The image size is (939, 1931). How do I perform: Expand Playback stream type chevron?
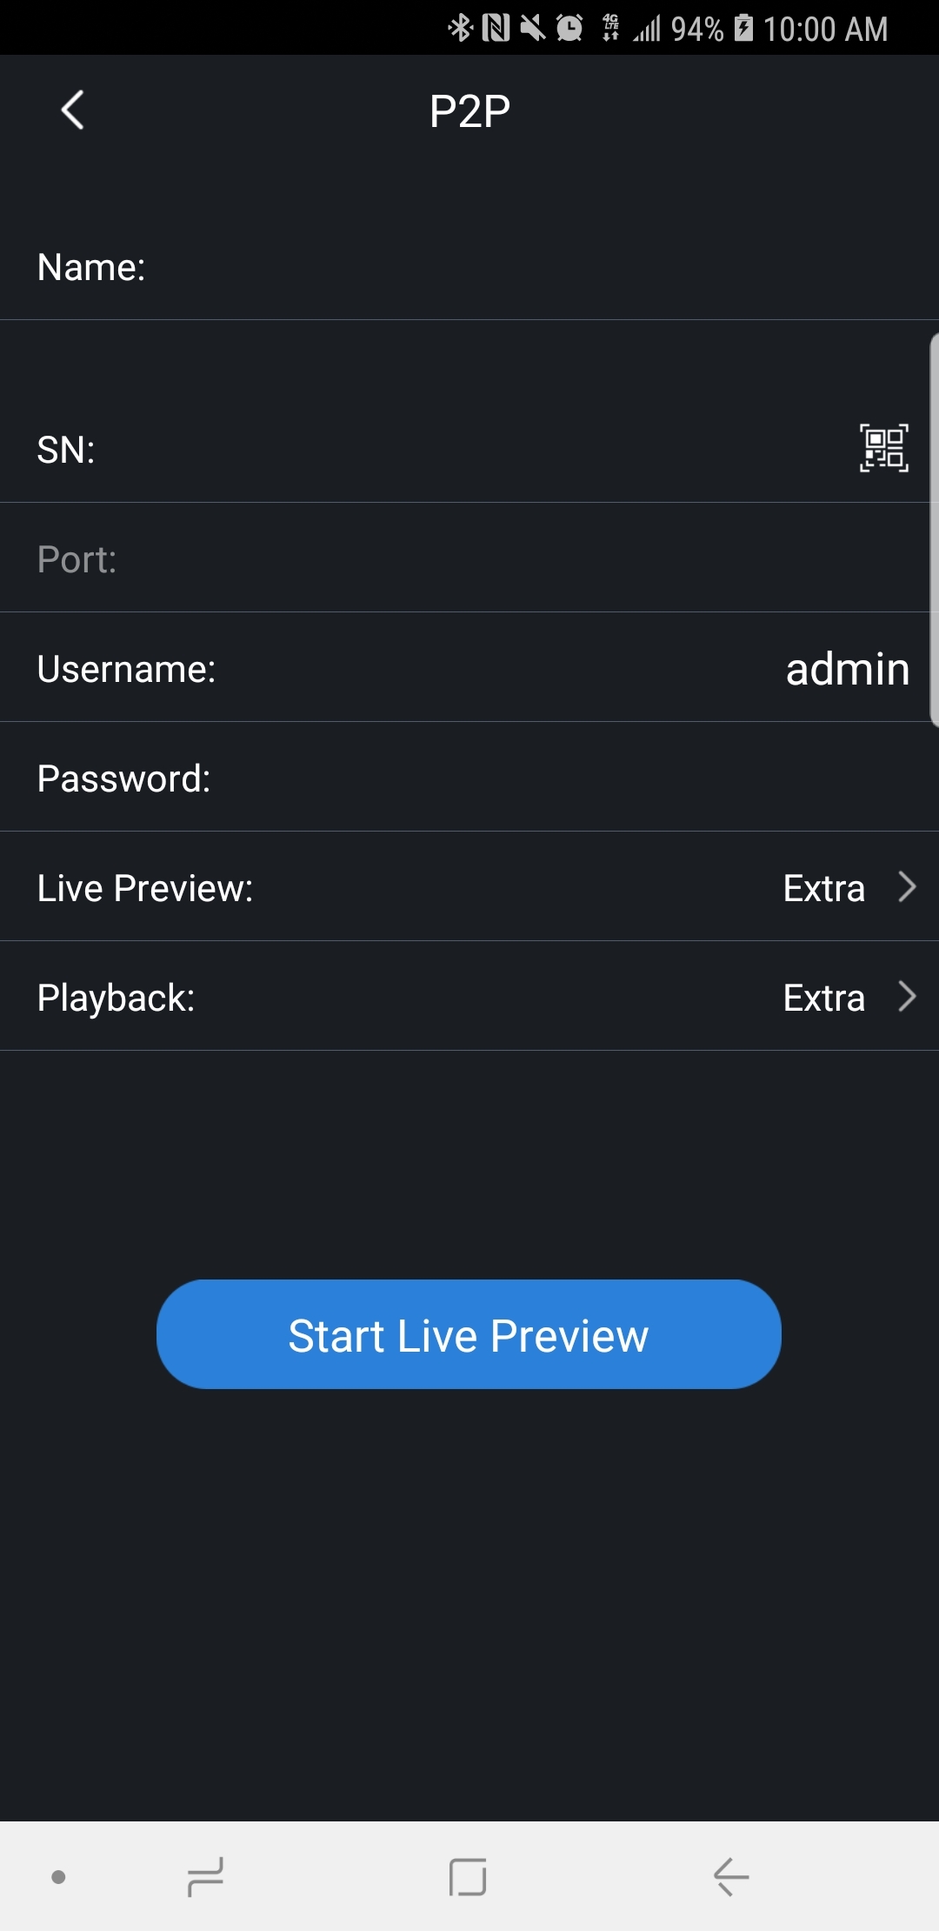(907, 997)
